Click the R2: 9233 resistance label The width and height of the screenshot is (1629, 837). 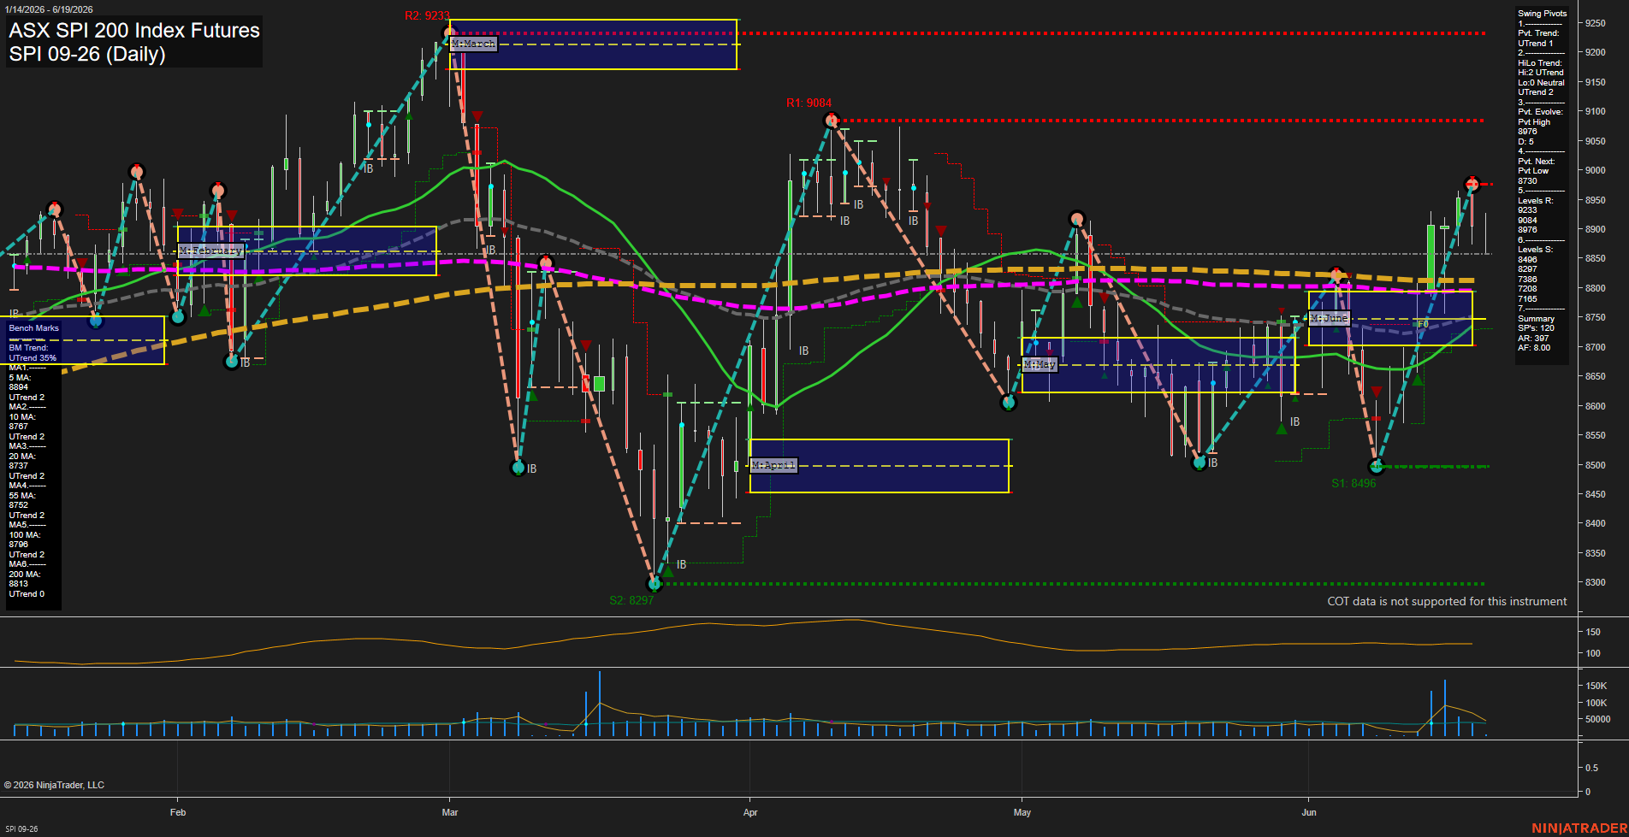[427, 15]
